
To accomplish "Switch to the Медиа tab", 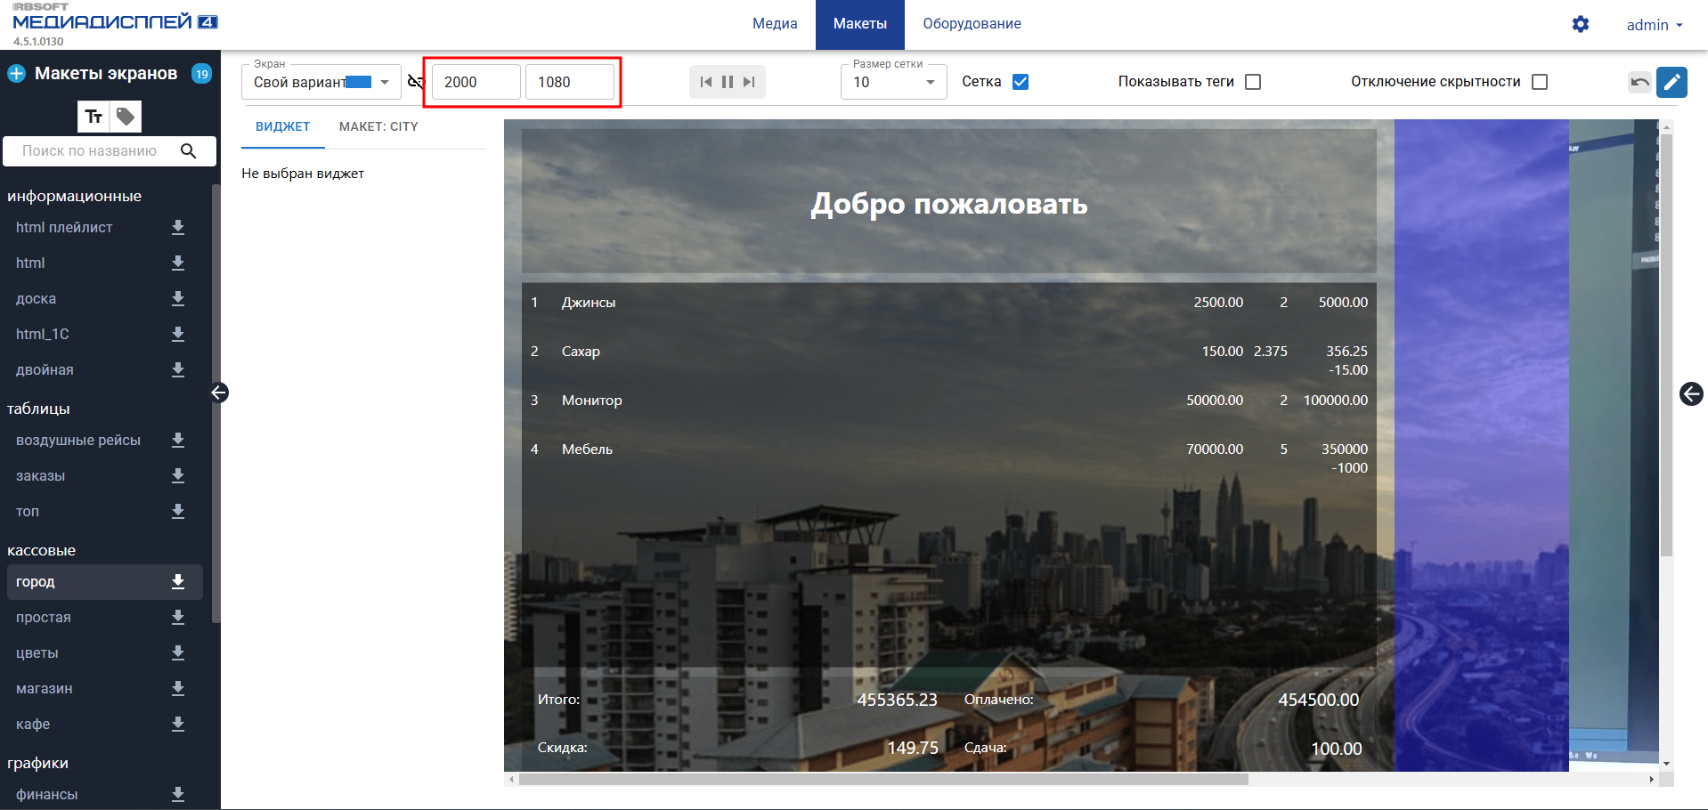I will (775, 24).
